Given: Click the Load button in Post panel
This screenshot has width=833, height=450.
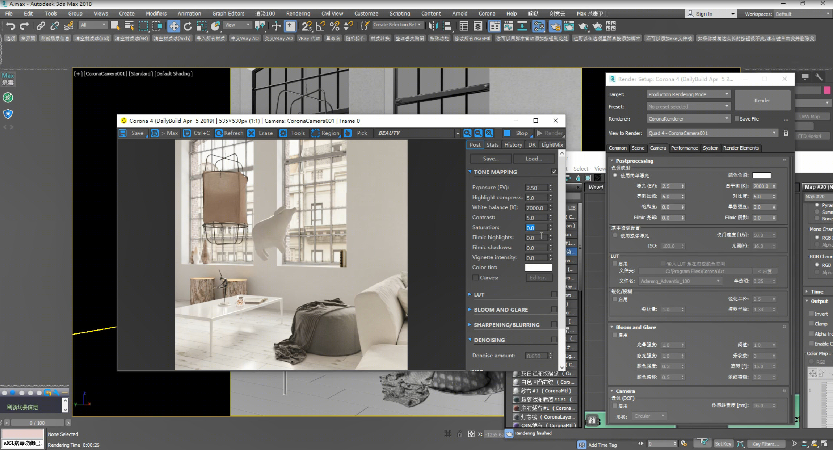Looking at the screenshot, I should point(533,159).
